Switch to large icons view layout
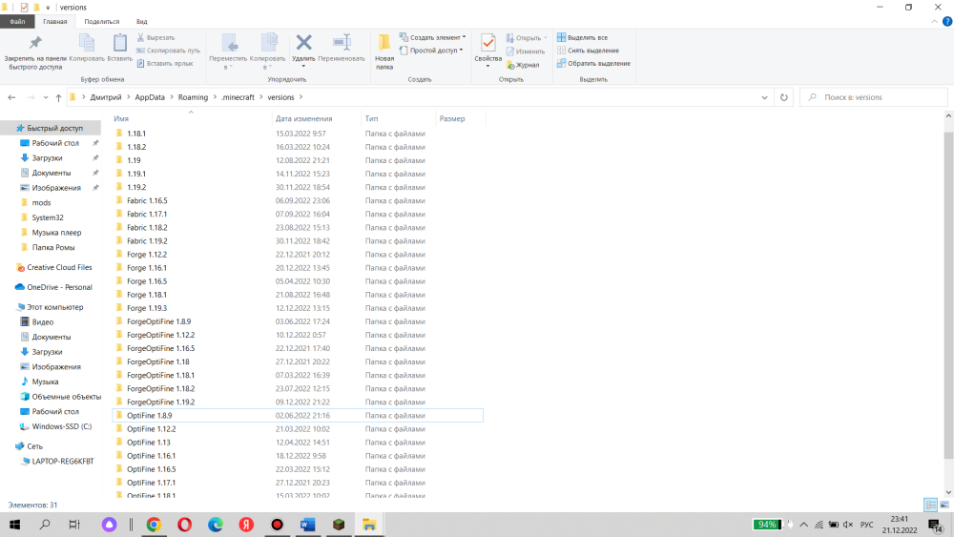The height and width of the screenshot is (537, 954). pyautogui.click(x=944, y=505)
